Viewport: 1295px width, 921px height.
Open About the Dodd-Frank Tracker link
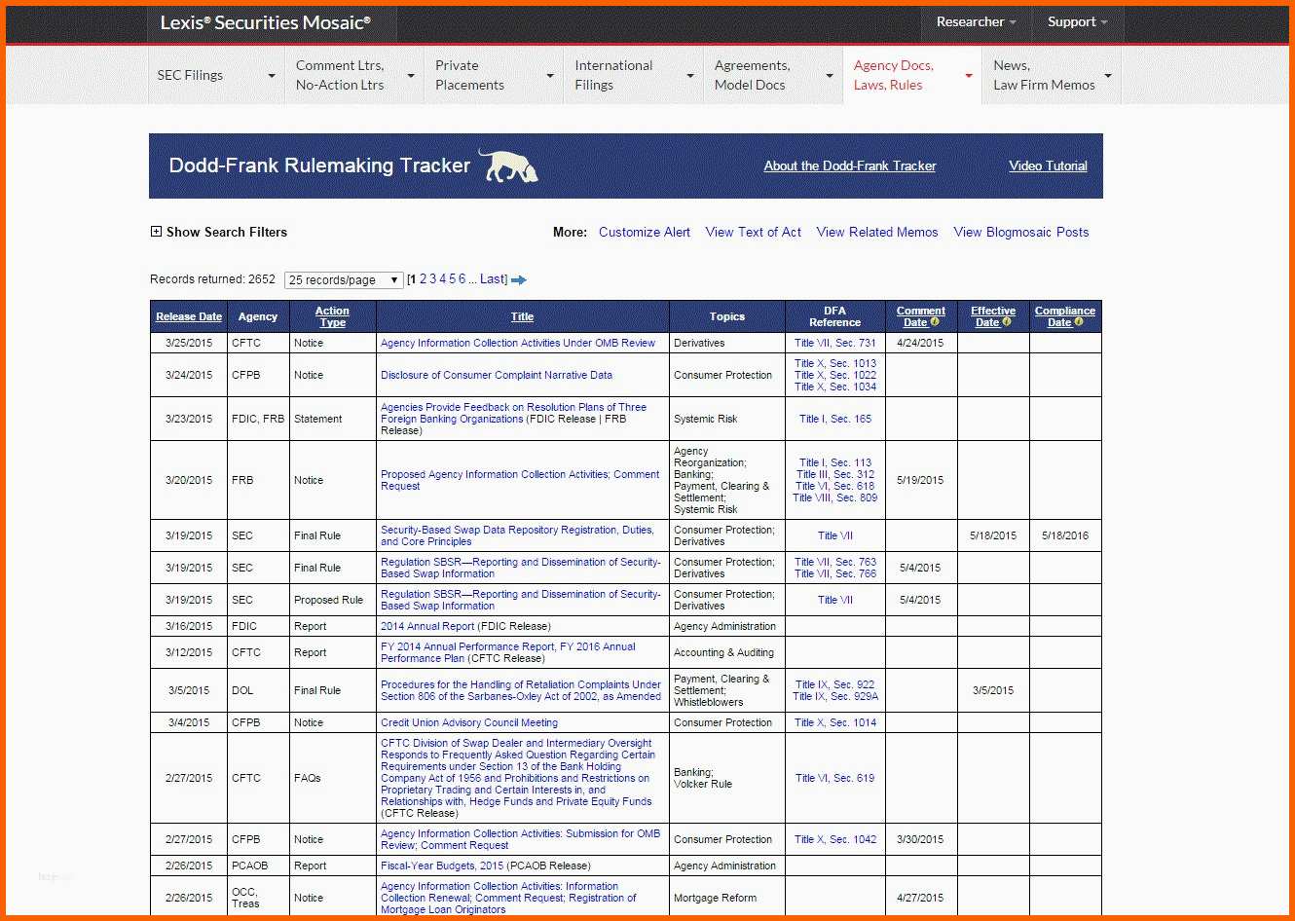[x=850, y=166]
